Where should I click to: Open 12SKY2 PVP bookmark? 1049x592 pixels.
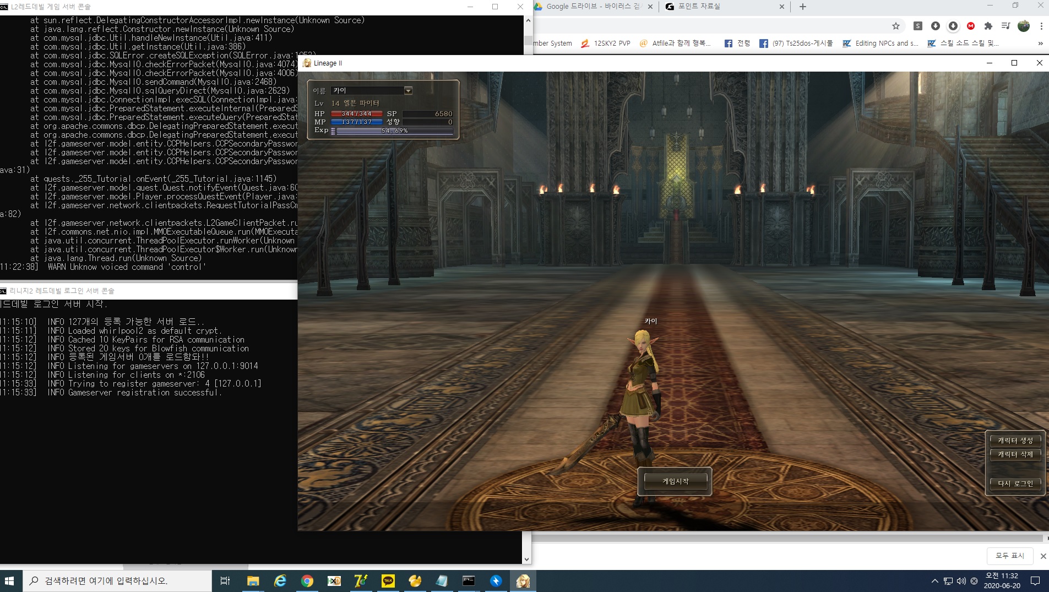[606, 43]
